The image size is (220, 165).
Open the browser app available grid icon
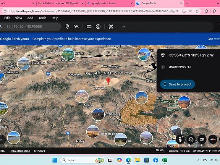[184, 11]
